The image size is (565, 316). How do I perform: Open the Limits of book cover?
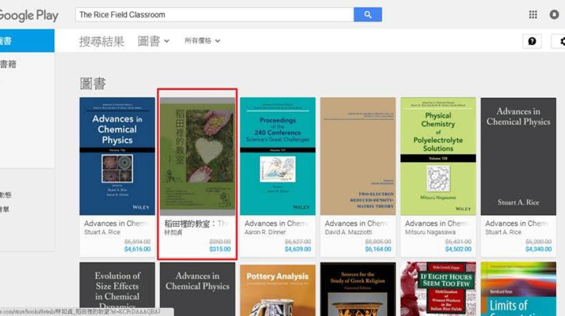(518, 290)
